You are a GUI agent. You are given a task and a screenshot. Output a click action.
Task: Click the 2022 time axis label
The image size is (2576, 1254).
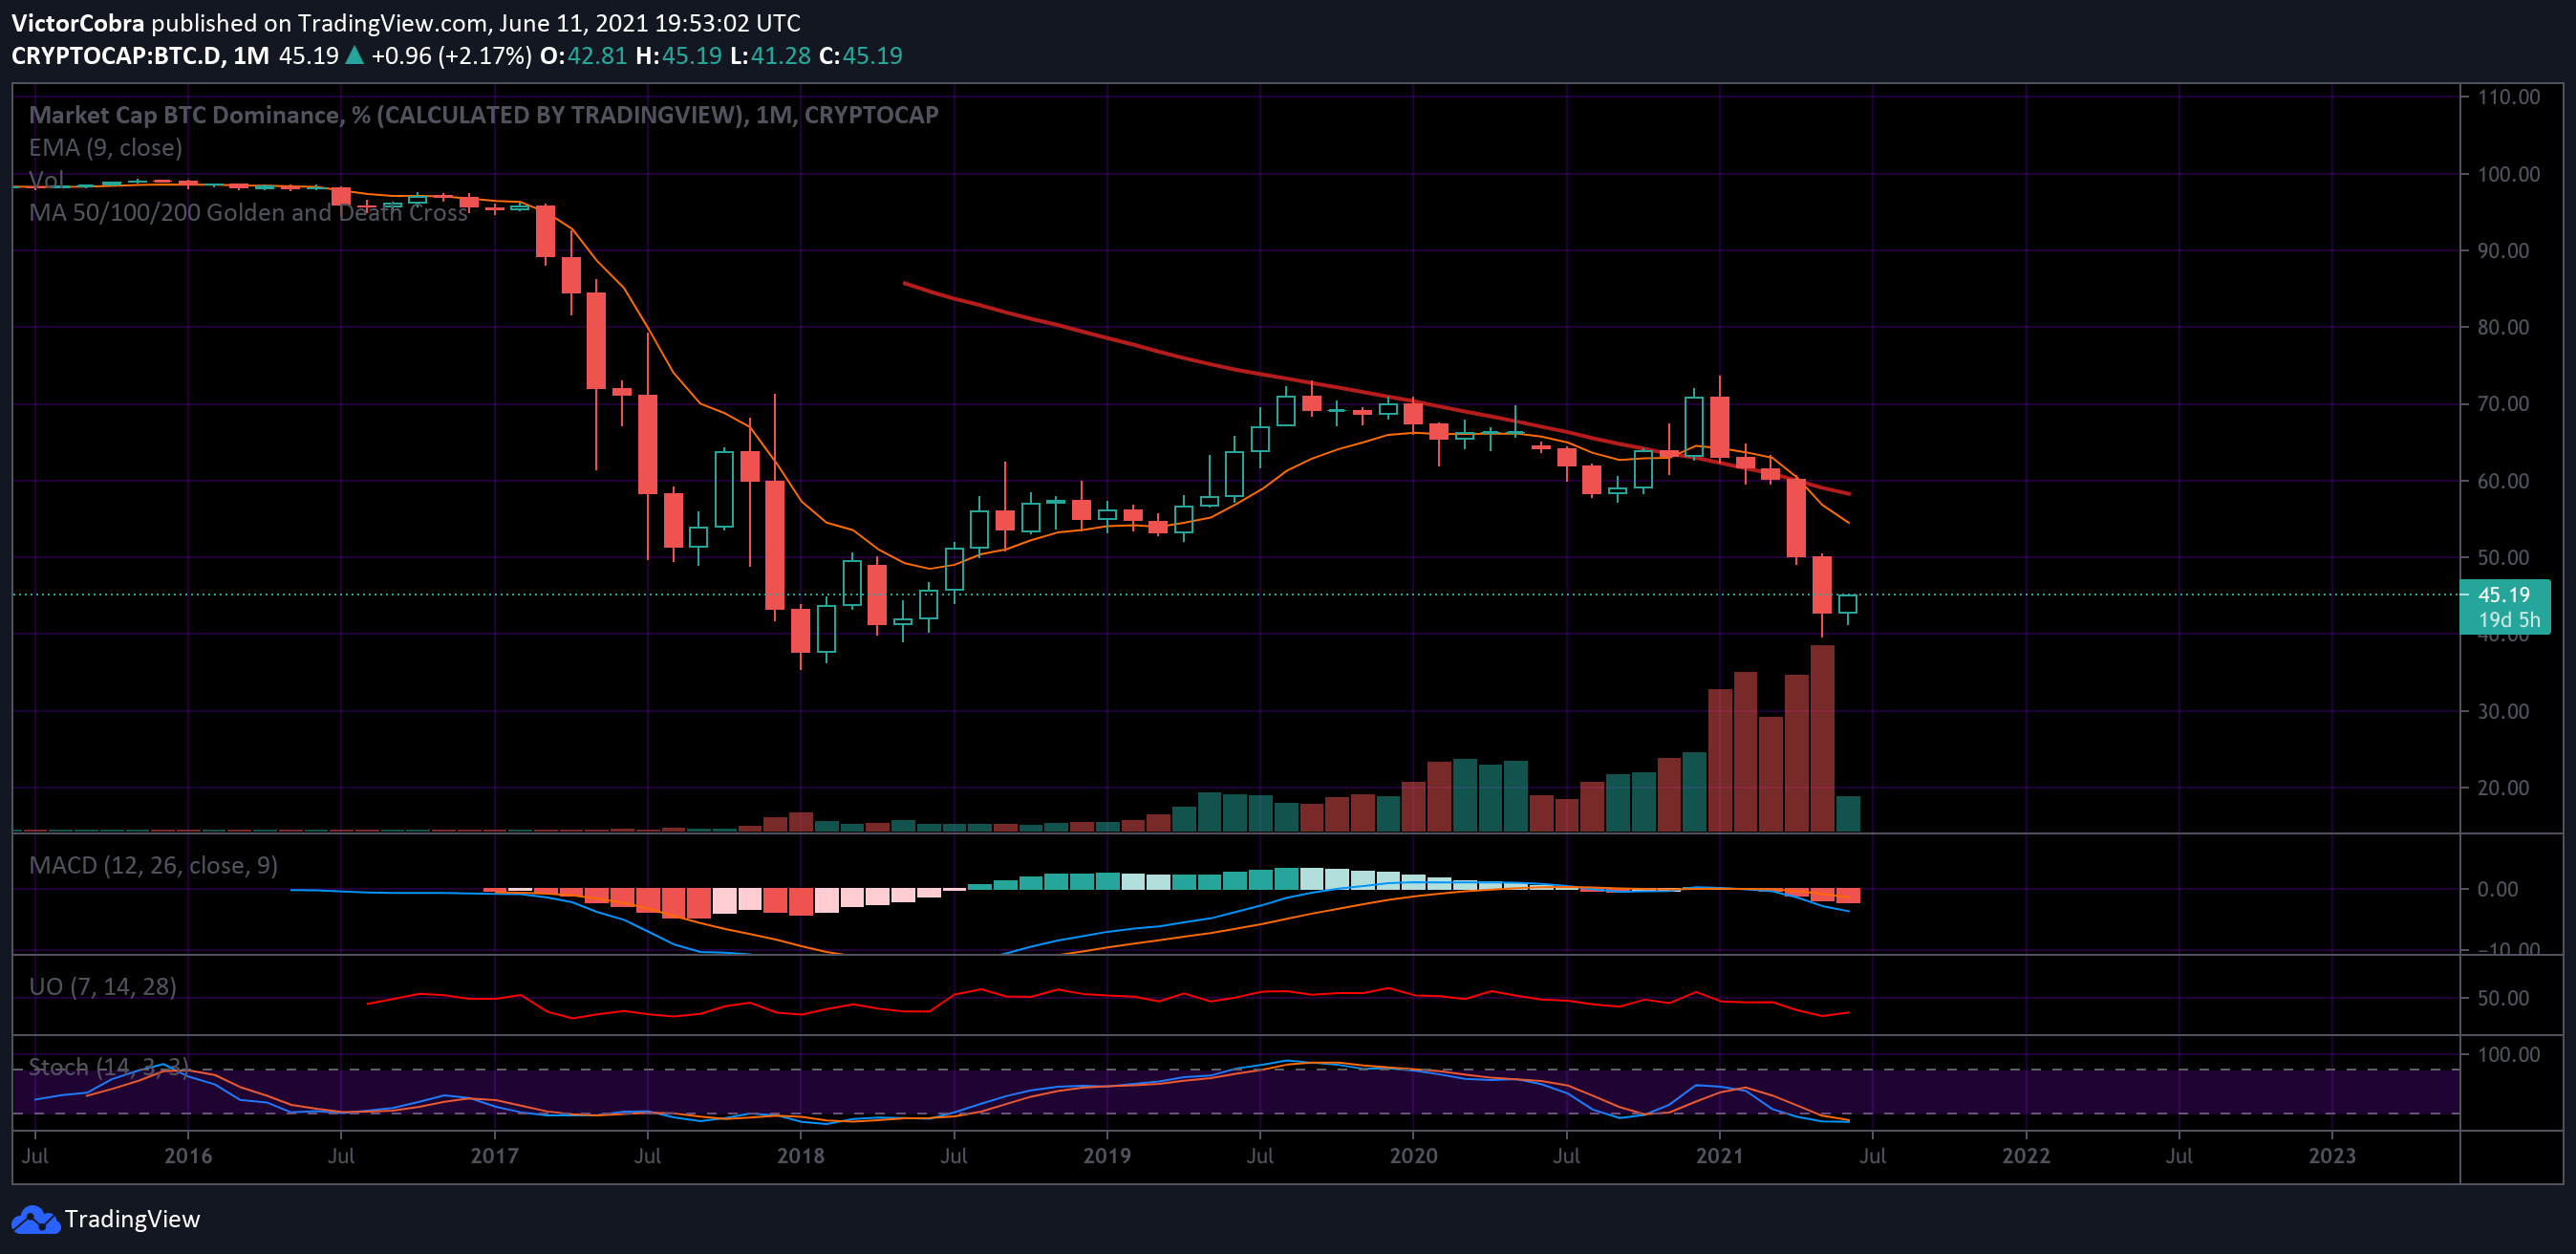point(2026,1156)
